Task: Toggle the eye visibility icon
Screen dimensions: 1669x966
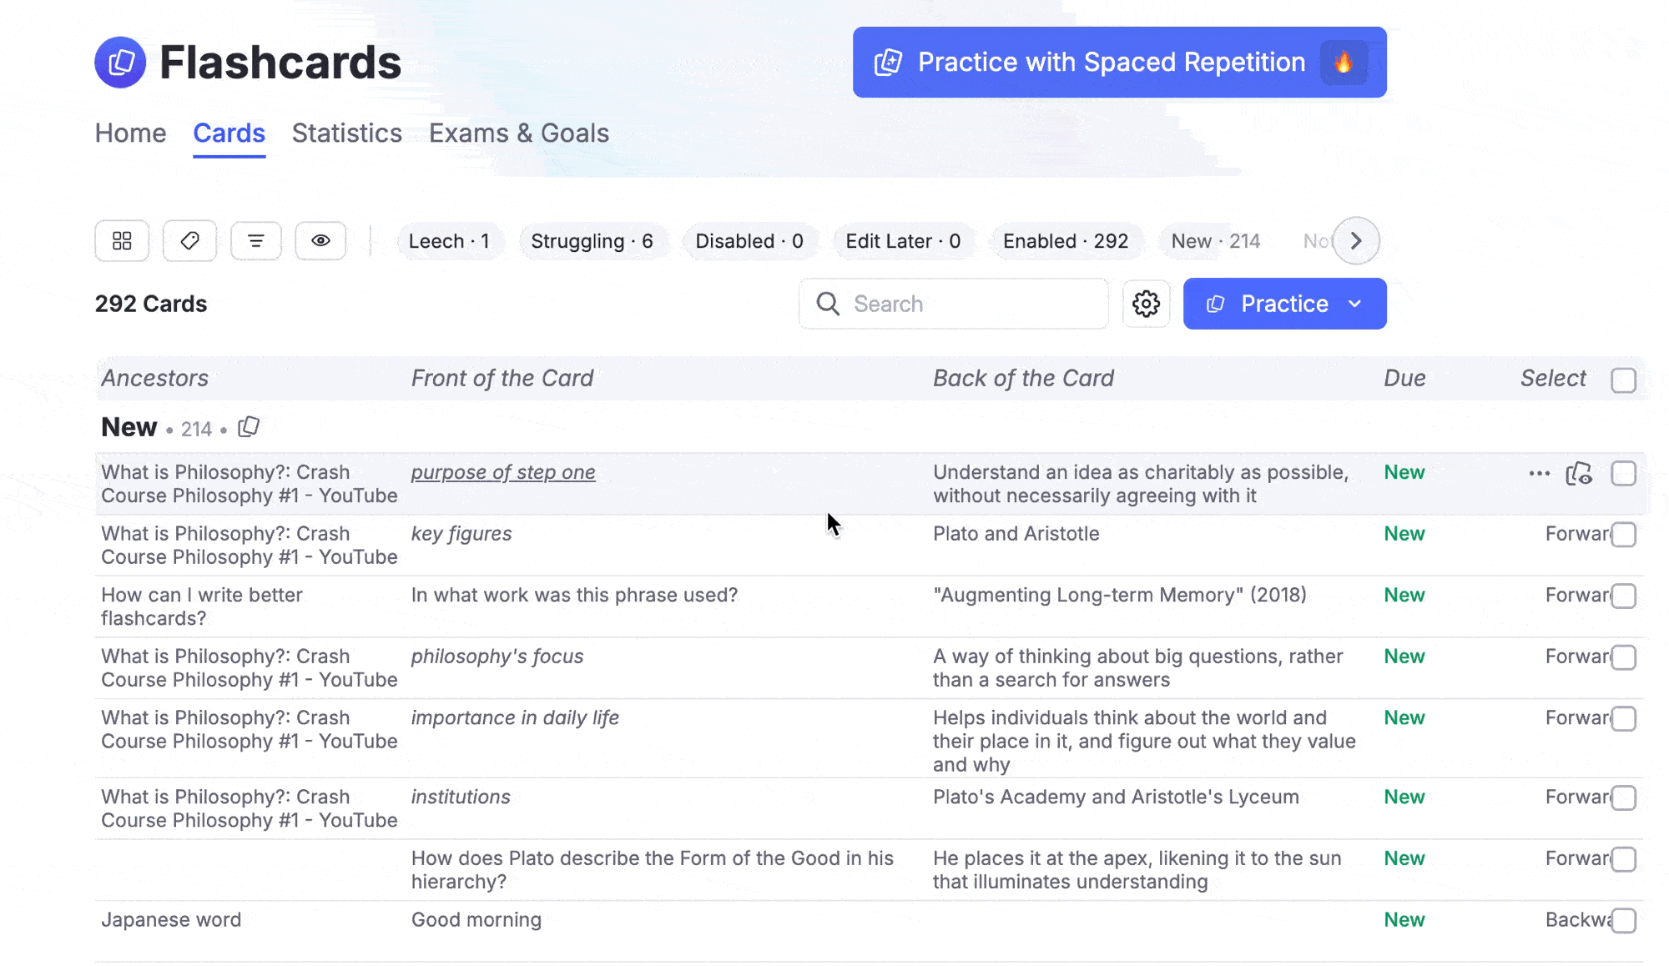Action: pos(320,241)
